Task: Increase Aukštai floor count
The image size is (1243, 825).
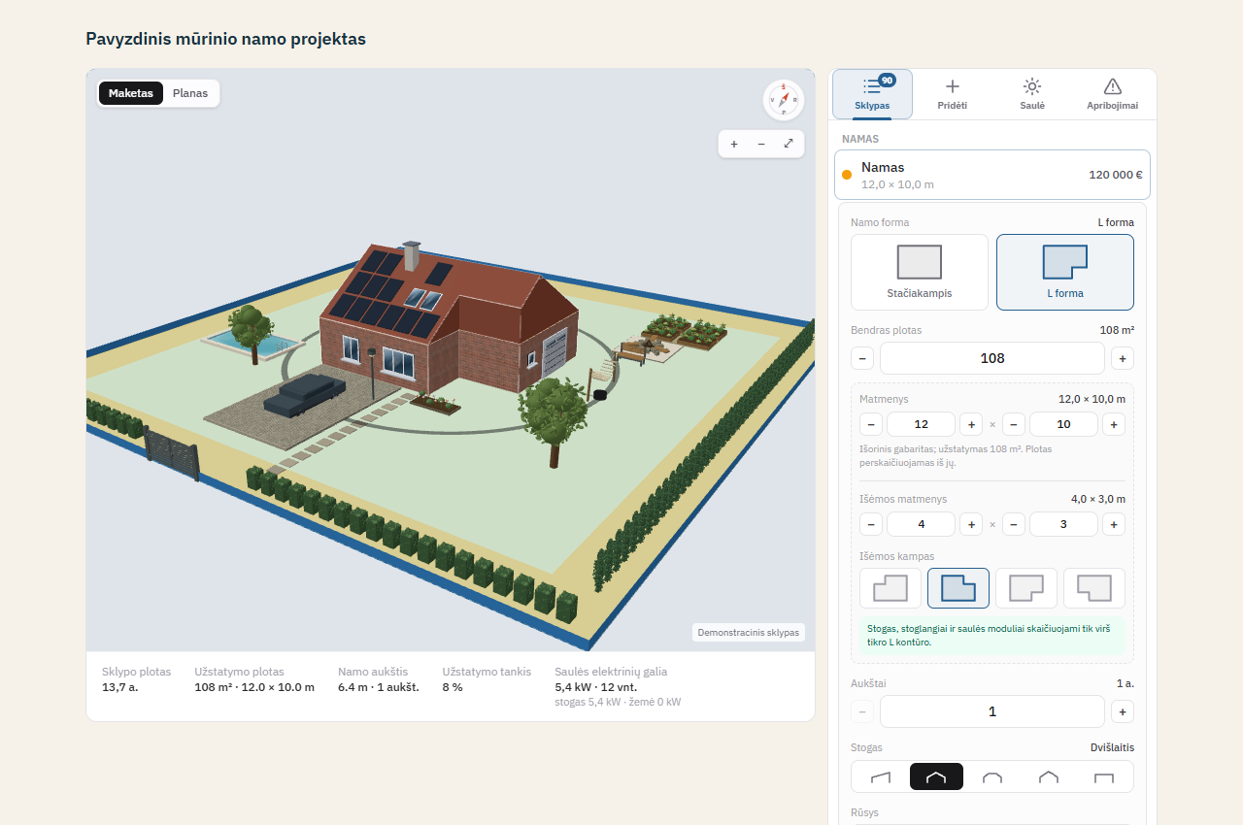Action: (x=1123, y=711)
